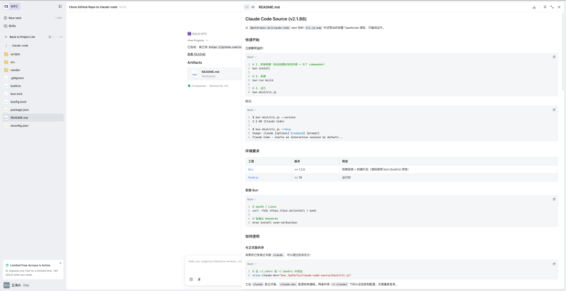
Task: Start a New task
Action: tap(15, 18)
